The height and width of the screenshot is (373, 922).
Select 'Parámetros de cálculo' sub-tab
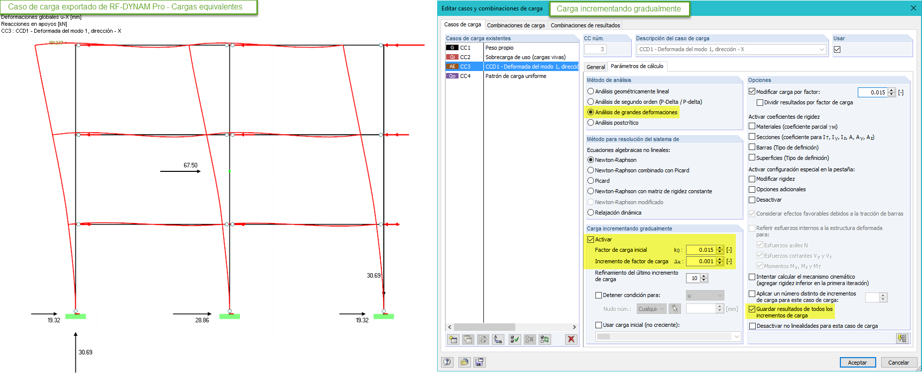(x=637, y=66)
